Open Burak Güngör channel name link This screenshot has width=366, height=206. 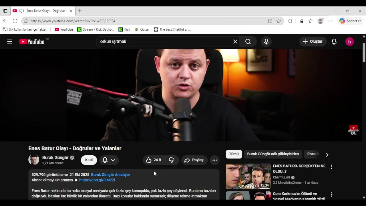click(55, 157)
